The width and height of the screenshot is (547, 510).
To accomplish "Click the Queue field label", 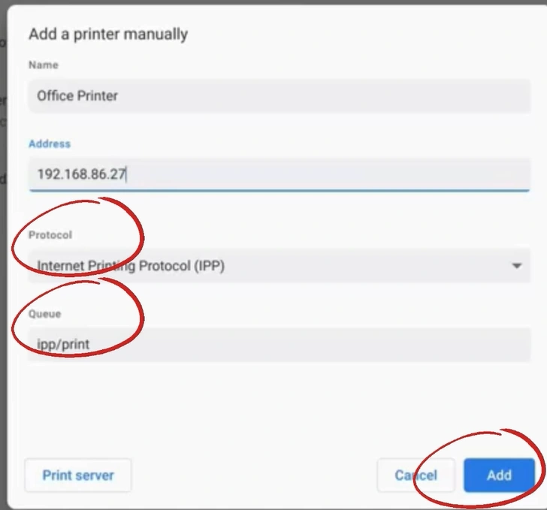I will (x=44, y=314).
